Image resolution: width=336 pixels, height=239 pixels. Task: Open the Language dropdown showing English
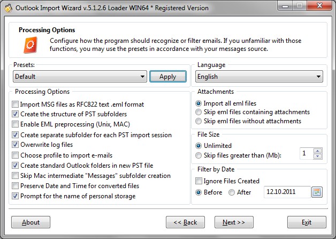tap(259, 77)
